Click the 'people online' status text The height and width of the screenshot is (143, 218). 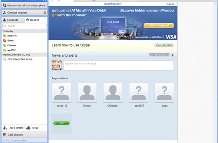coord(15,140)
